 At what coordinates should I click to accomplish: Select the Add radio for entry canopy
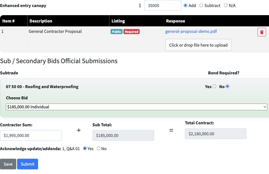pyautogui.click(x=185, y=6)
